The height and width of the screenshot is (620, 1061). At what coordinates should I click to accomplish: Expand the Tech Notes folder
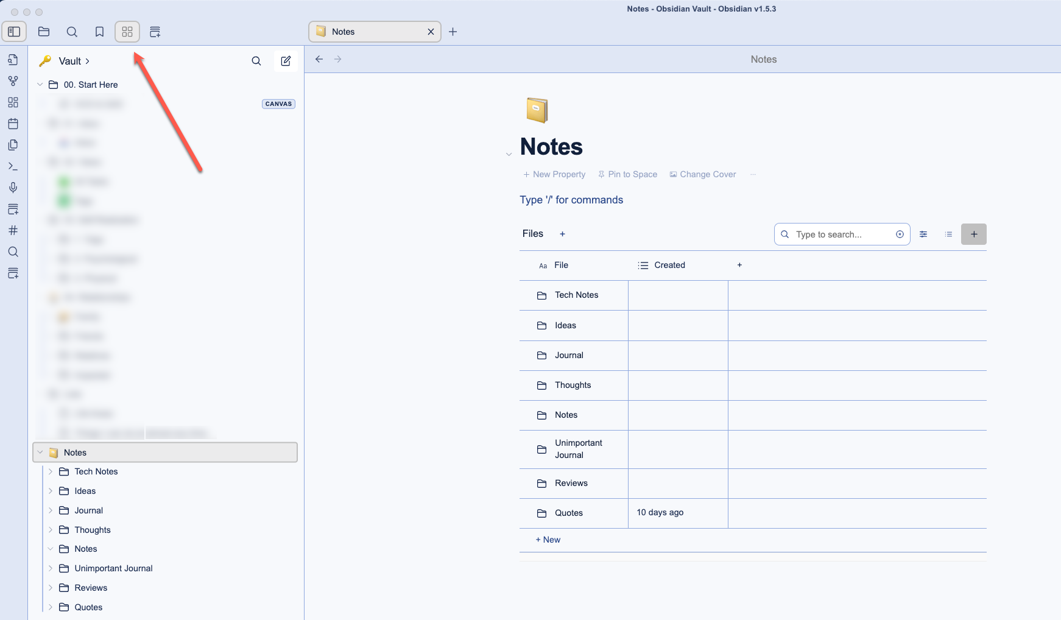point(51,472)
